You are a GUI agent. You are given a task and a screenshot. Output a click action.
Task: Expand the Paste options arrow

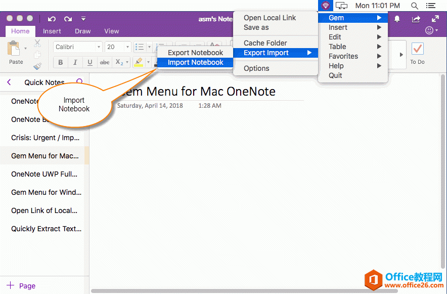25,49
